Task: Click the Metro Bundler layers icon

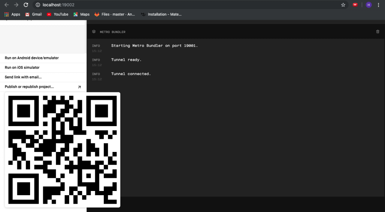Action: coord(94,32)
